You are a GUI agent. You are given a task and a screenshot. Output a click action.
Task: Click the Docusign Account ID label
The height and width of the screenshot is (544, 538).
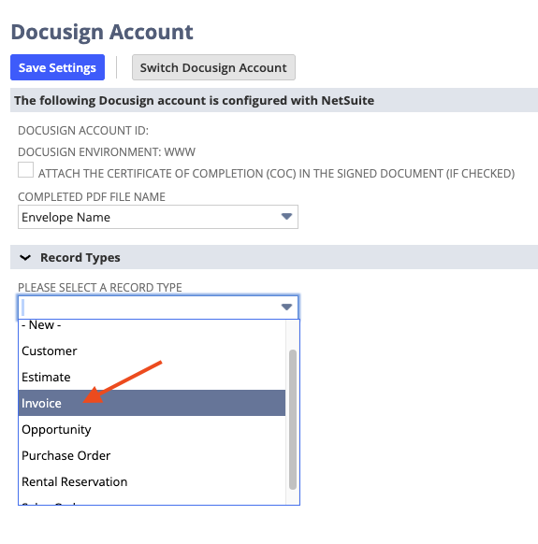point(83,131)
